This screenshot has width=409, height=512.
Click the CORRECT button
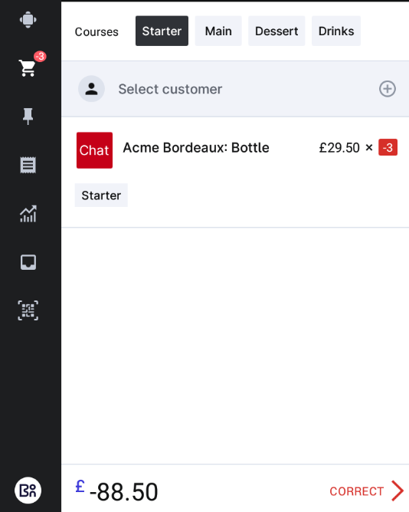pyautogui.click(x=367, y=491)
